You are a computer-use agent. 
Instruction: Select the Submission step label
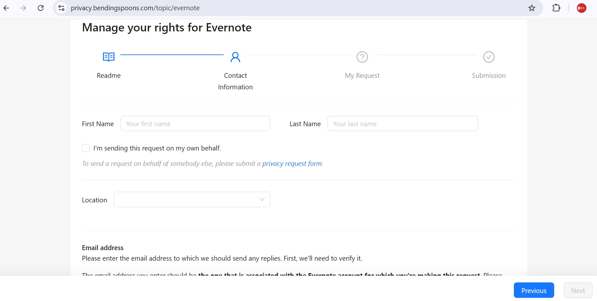[x=489, y=75]
